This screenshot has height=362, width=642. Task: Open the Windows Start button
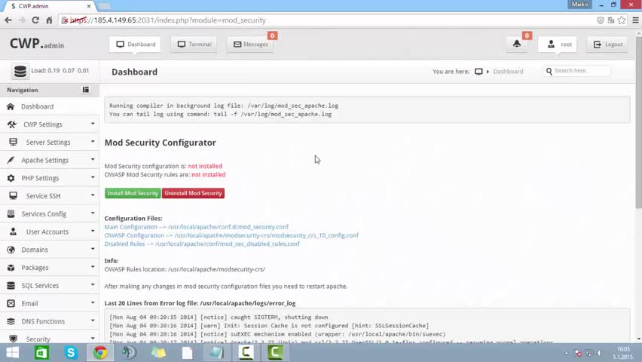coord(12,352)
